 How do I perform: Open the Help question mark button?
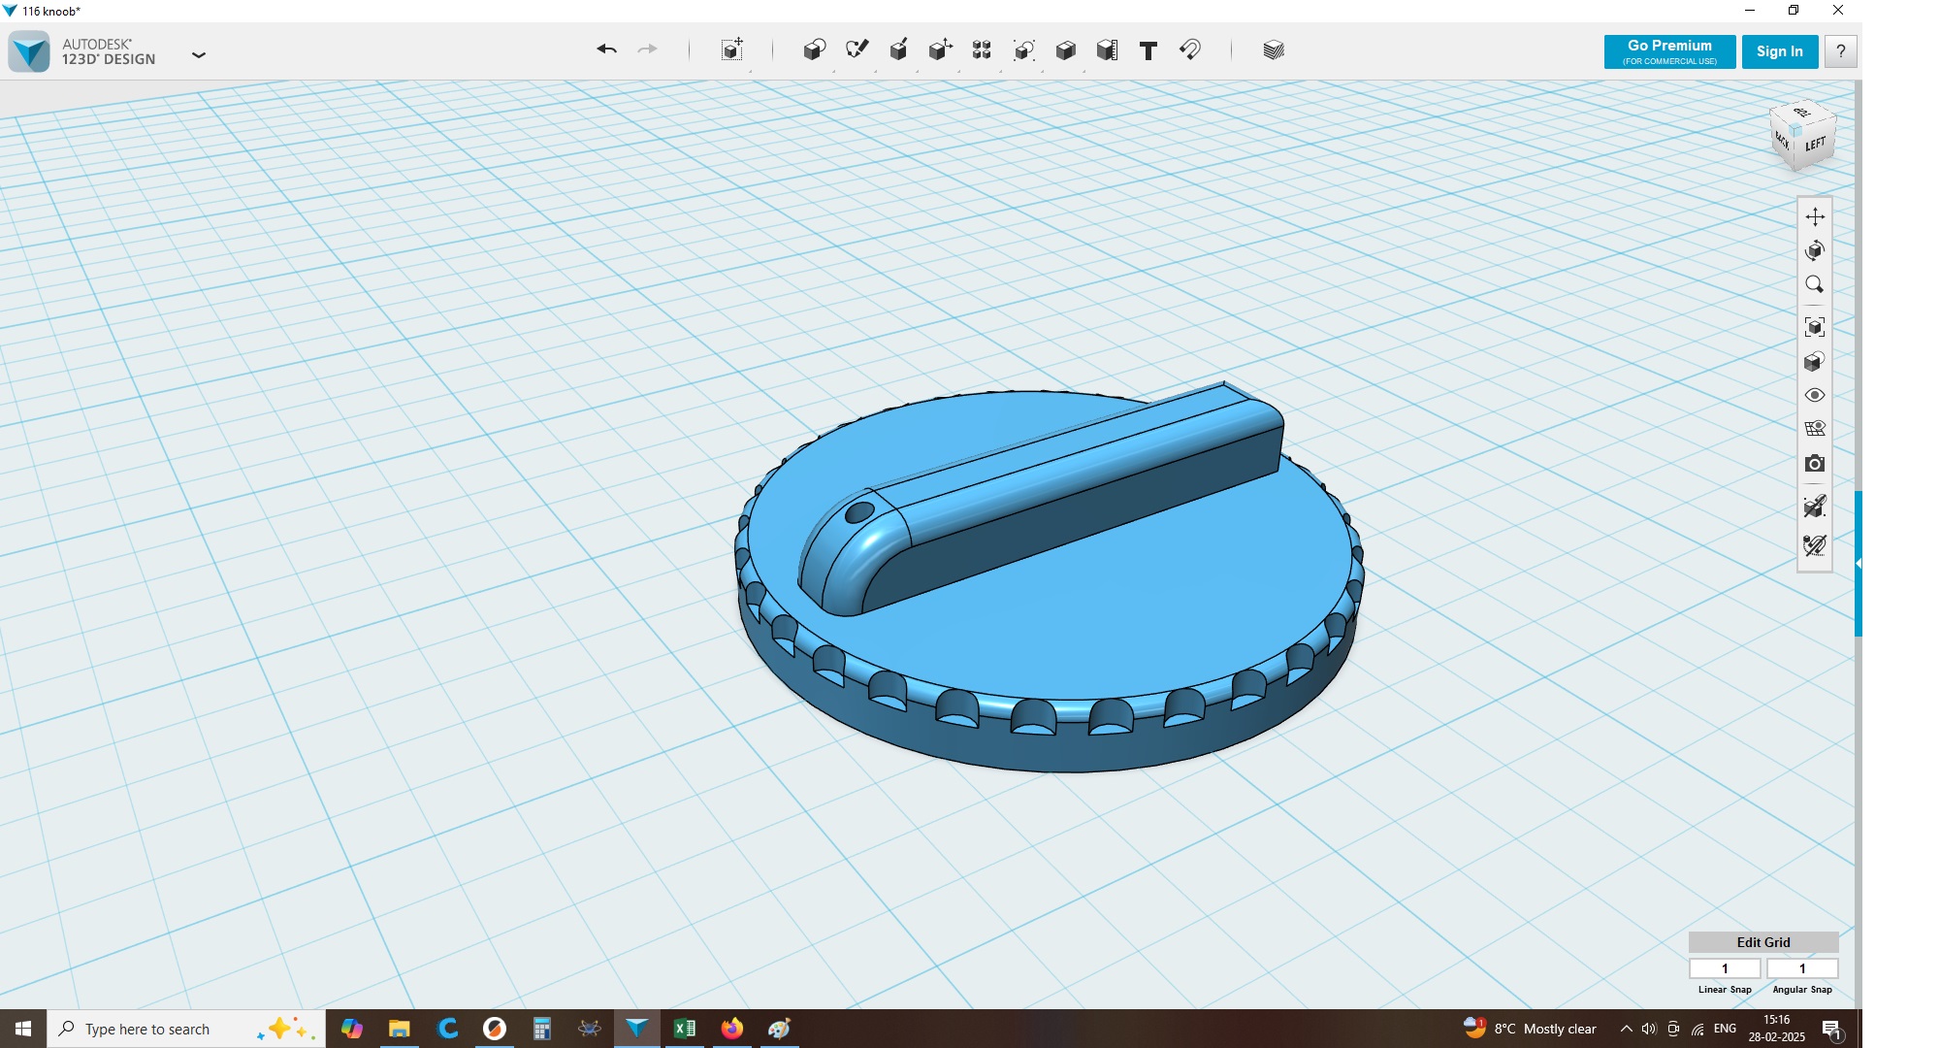[x=1840, y=51]
